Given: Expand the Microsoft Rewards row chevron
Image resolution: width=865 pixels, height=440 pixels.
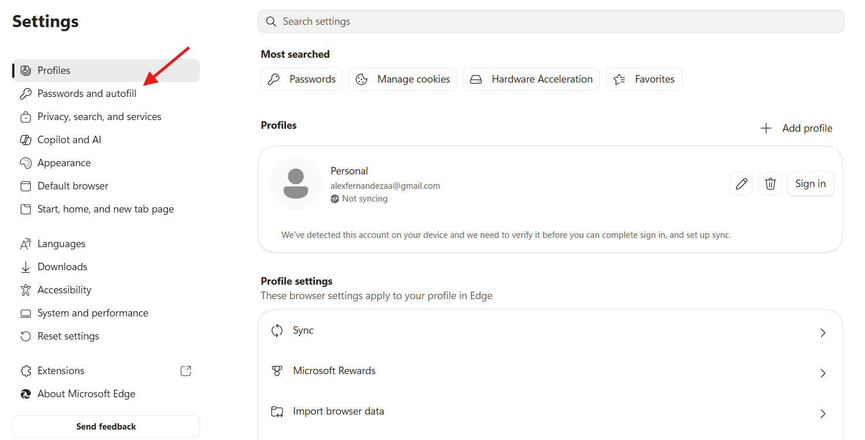Looking at the screenshot, I should [x=823, y=374].
